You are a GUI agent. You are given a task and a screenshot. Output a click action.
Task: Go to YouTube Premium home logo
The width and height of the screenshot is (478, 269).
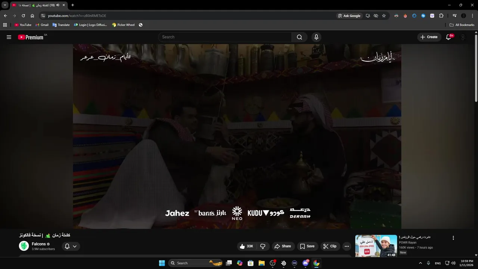click(31, 37)
